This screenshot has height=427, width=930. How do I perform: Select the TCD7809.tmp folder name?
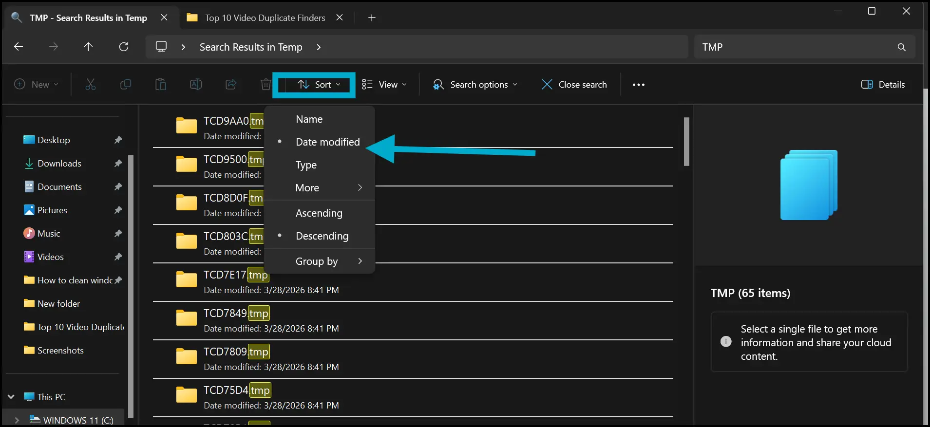236,352
